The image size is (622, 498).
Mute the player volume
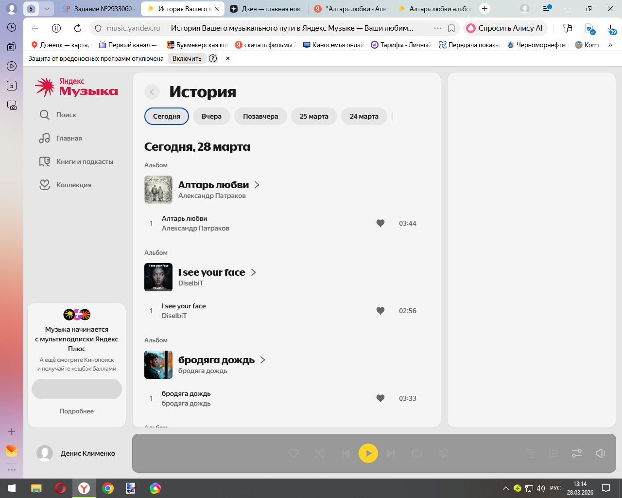tap(600, 453)
